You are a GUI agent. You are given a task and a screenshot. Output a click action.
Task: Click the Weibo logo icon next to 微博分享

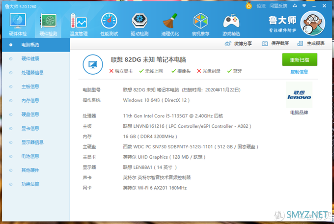coord(228,44)
